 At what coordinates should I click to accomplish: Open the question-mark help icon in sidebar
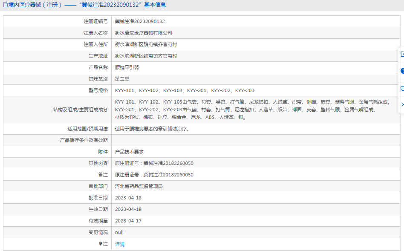point(402,71)
